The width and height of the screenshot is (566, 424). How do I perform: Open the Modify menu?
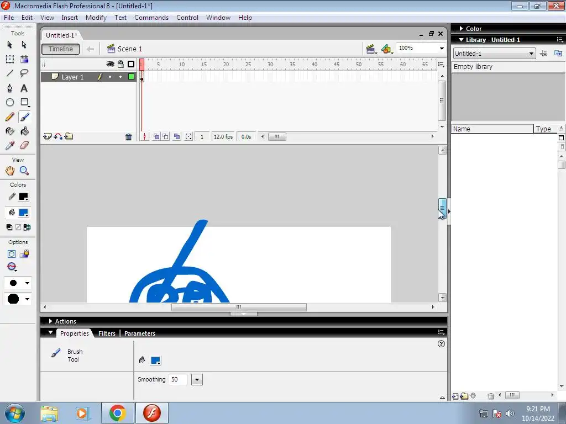(96, 18)
